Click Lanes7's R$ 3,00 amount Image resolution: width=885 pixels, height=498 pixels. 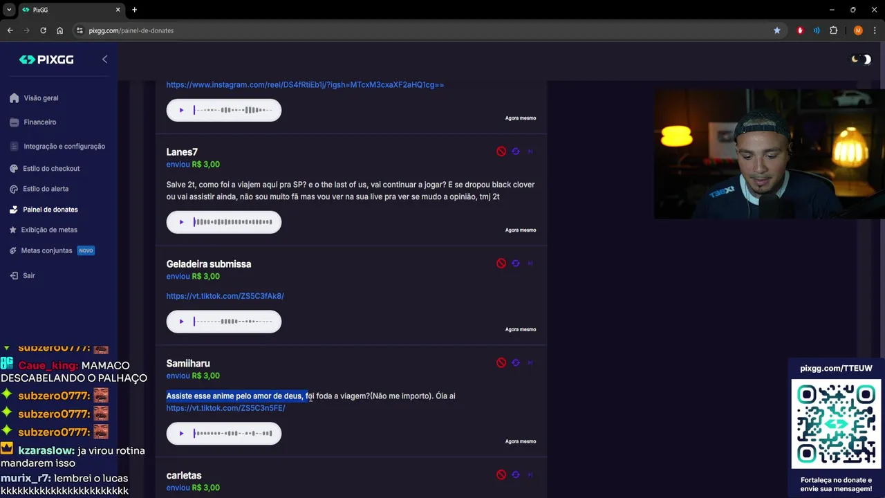point(206,165)
